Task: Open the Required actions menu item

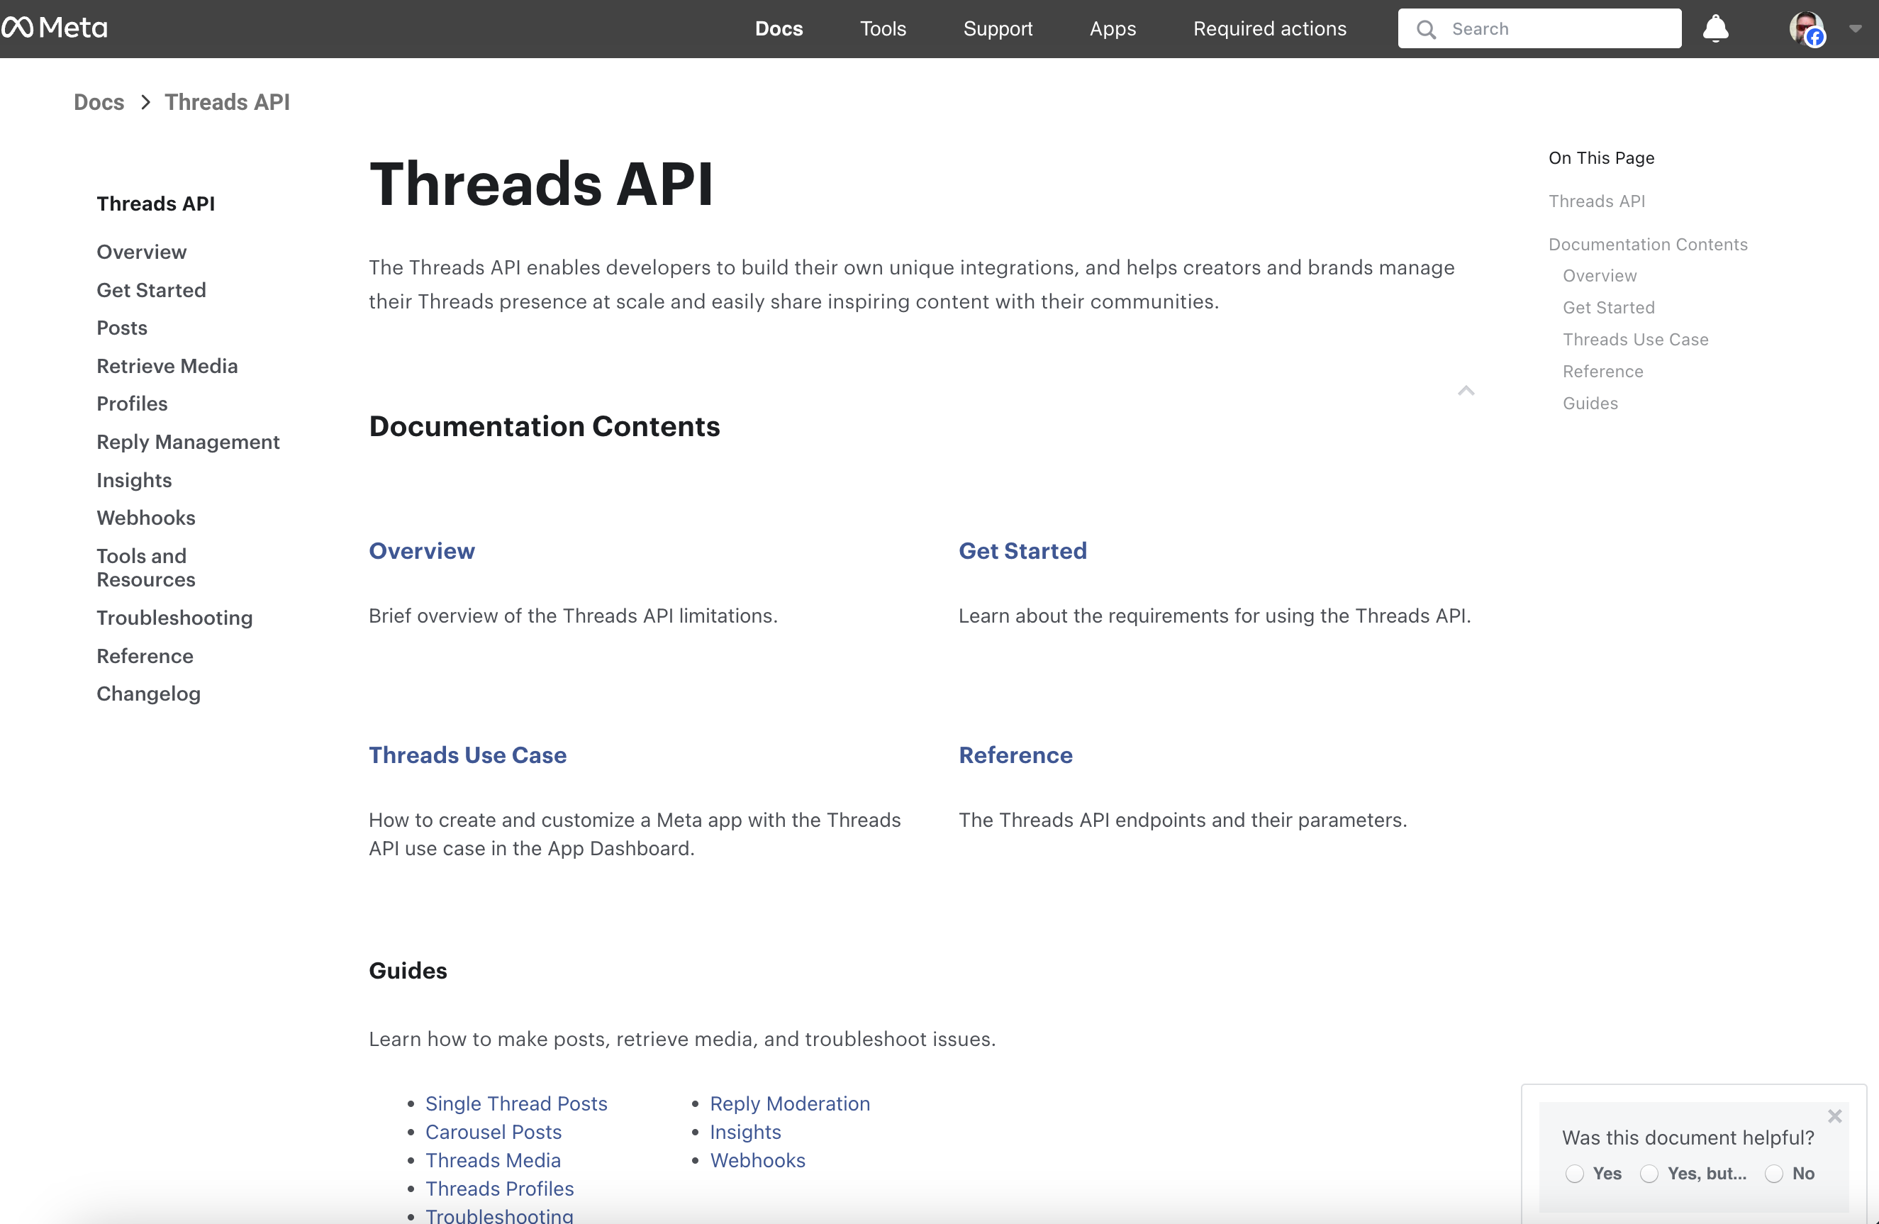Action: click(x=1269, y=28)
